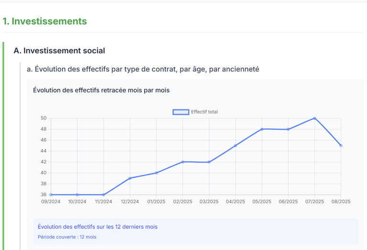Click the 'a. Évolution des effectifs par type' subheading
The width and height of the screenshot is (367, 250).
(143, 69)
